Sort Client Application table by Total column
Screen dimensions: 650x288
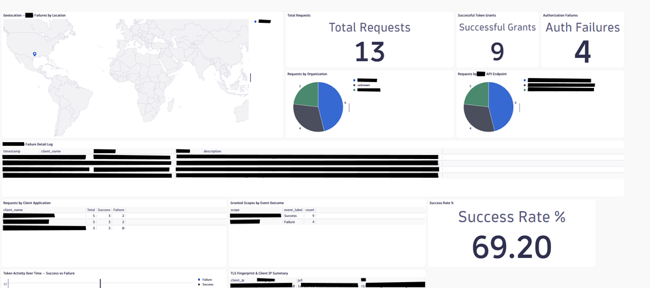point(91,210)
